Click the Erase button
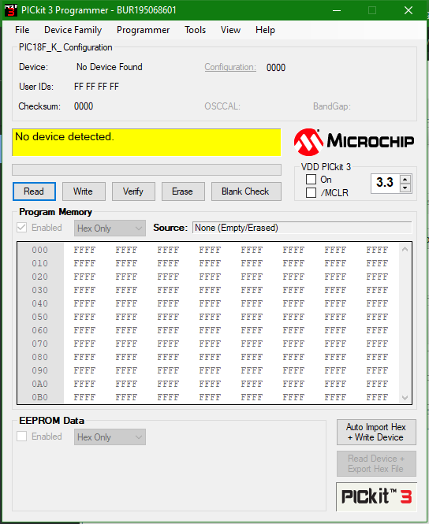Viewport: 429px width, 524px height. [183, 191]
